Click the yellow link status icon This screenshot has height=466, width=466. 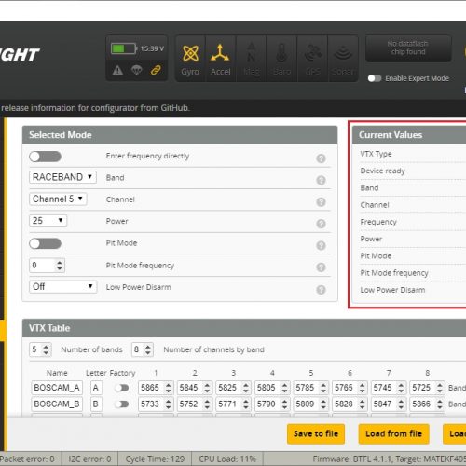click(156, 70)
